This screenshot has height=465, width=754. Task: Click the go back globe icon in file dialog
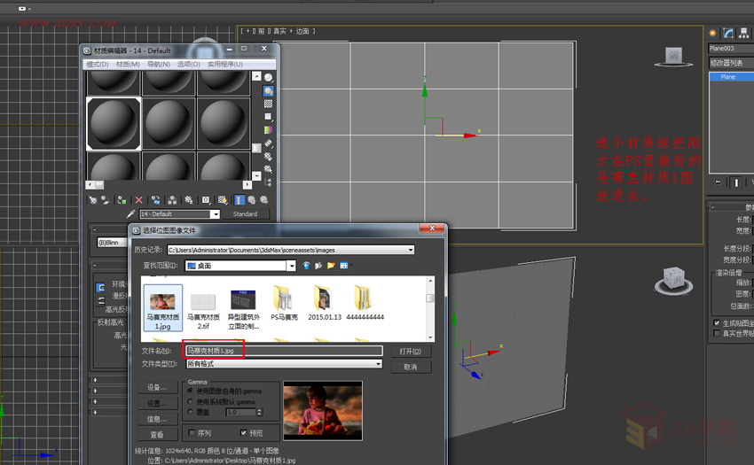pos(306,265)
